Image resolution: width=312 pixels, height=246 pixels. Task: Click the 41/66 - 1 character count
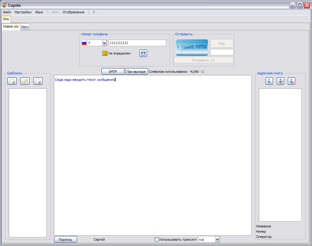coord(197,72)
